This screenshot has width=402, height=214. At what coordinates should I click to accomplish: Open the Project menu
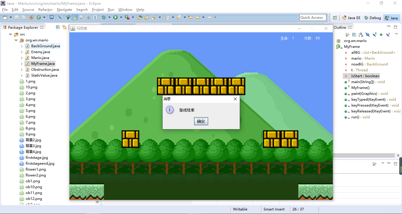point(97,9)
